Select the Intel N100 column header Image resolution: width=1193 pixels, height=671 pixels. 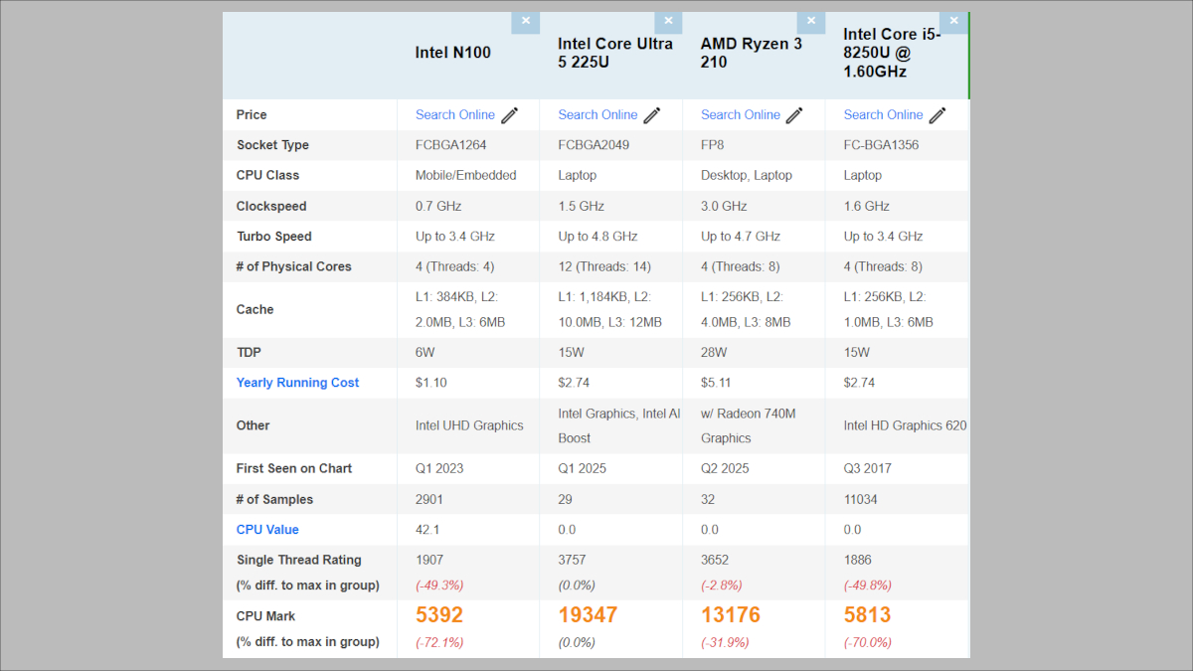tap(452, 53)
